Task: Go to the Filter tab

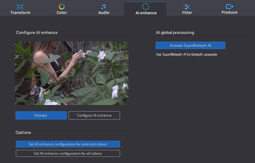Action: pos(187,9)
